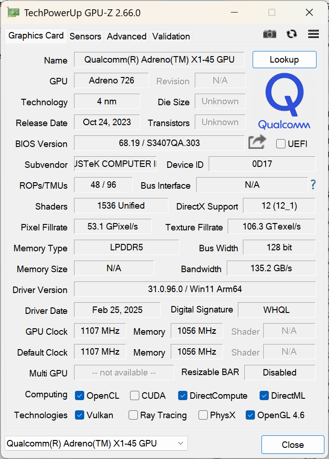The width and height of the screenshot is (329, 459).
Task: Click the Die Size Unknown field
Action: [x=220, y=101]
